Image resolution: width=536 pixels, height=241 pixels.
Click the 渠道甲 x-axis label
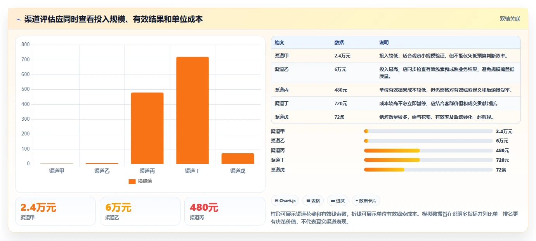(x=57, y=171)
